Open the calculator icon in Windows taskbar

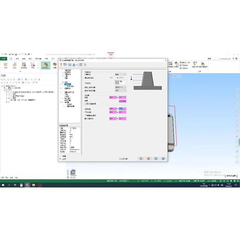point(21,185)
